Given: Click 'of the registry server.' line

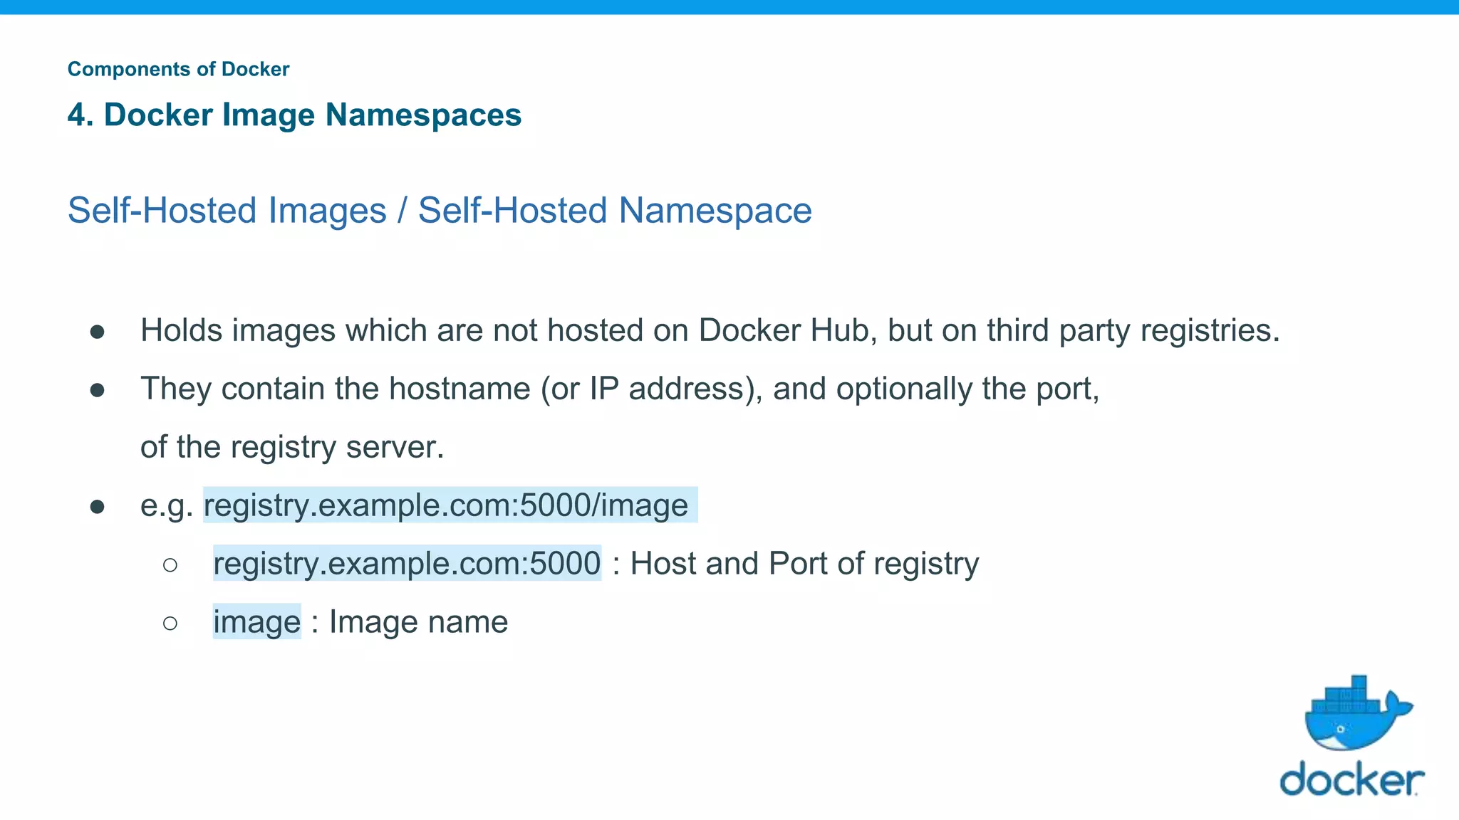Looking at the screenshot, I should pyautogui.click(x=292, y=447).
